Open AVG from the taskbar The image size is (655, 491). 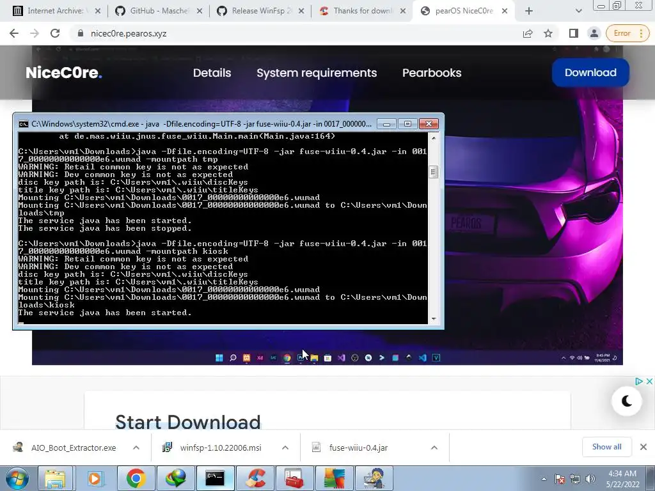pyautogui.click(x=334, y=478)
